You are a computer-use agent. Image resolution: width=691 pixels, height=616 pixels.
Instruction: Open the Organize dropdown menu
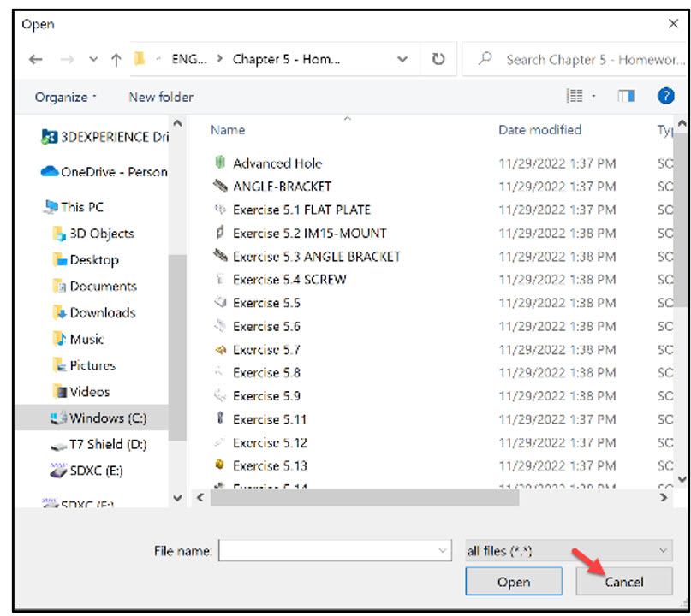(63, 96)
